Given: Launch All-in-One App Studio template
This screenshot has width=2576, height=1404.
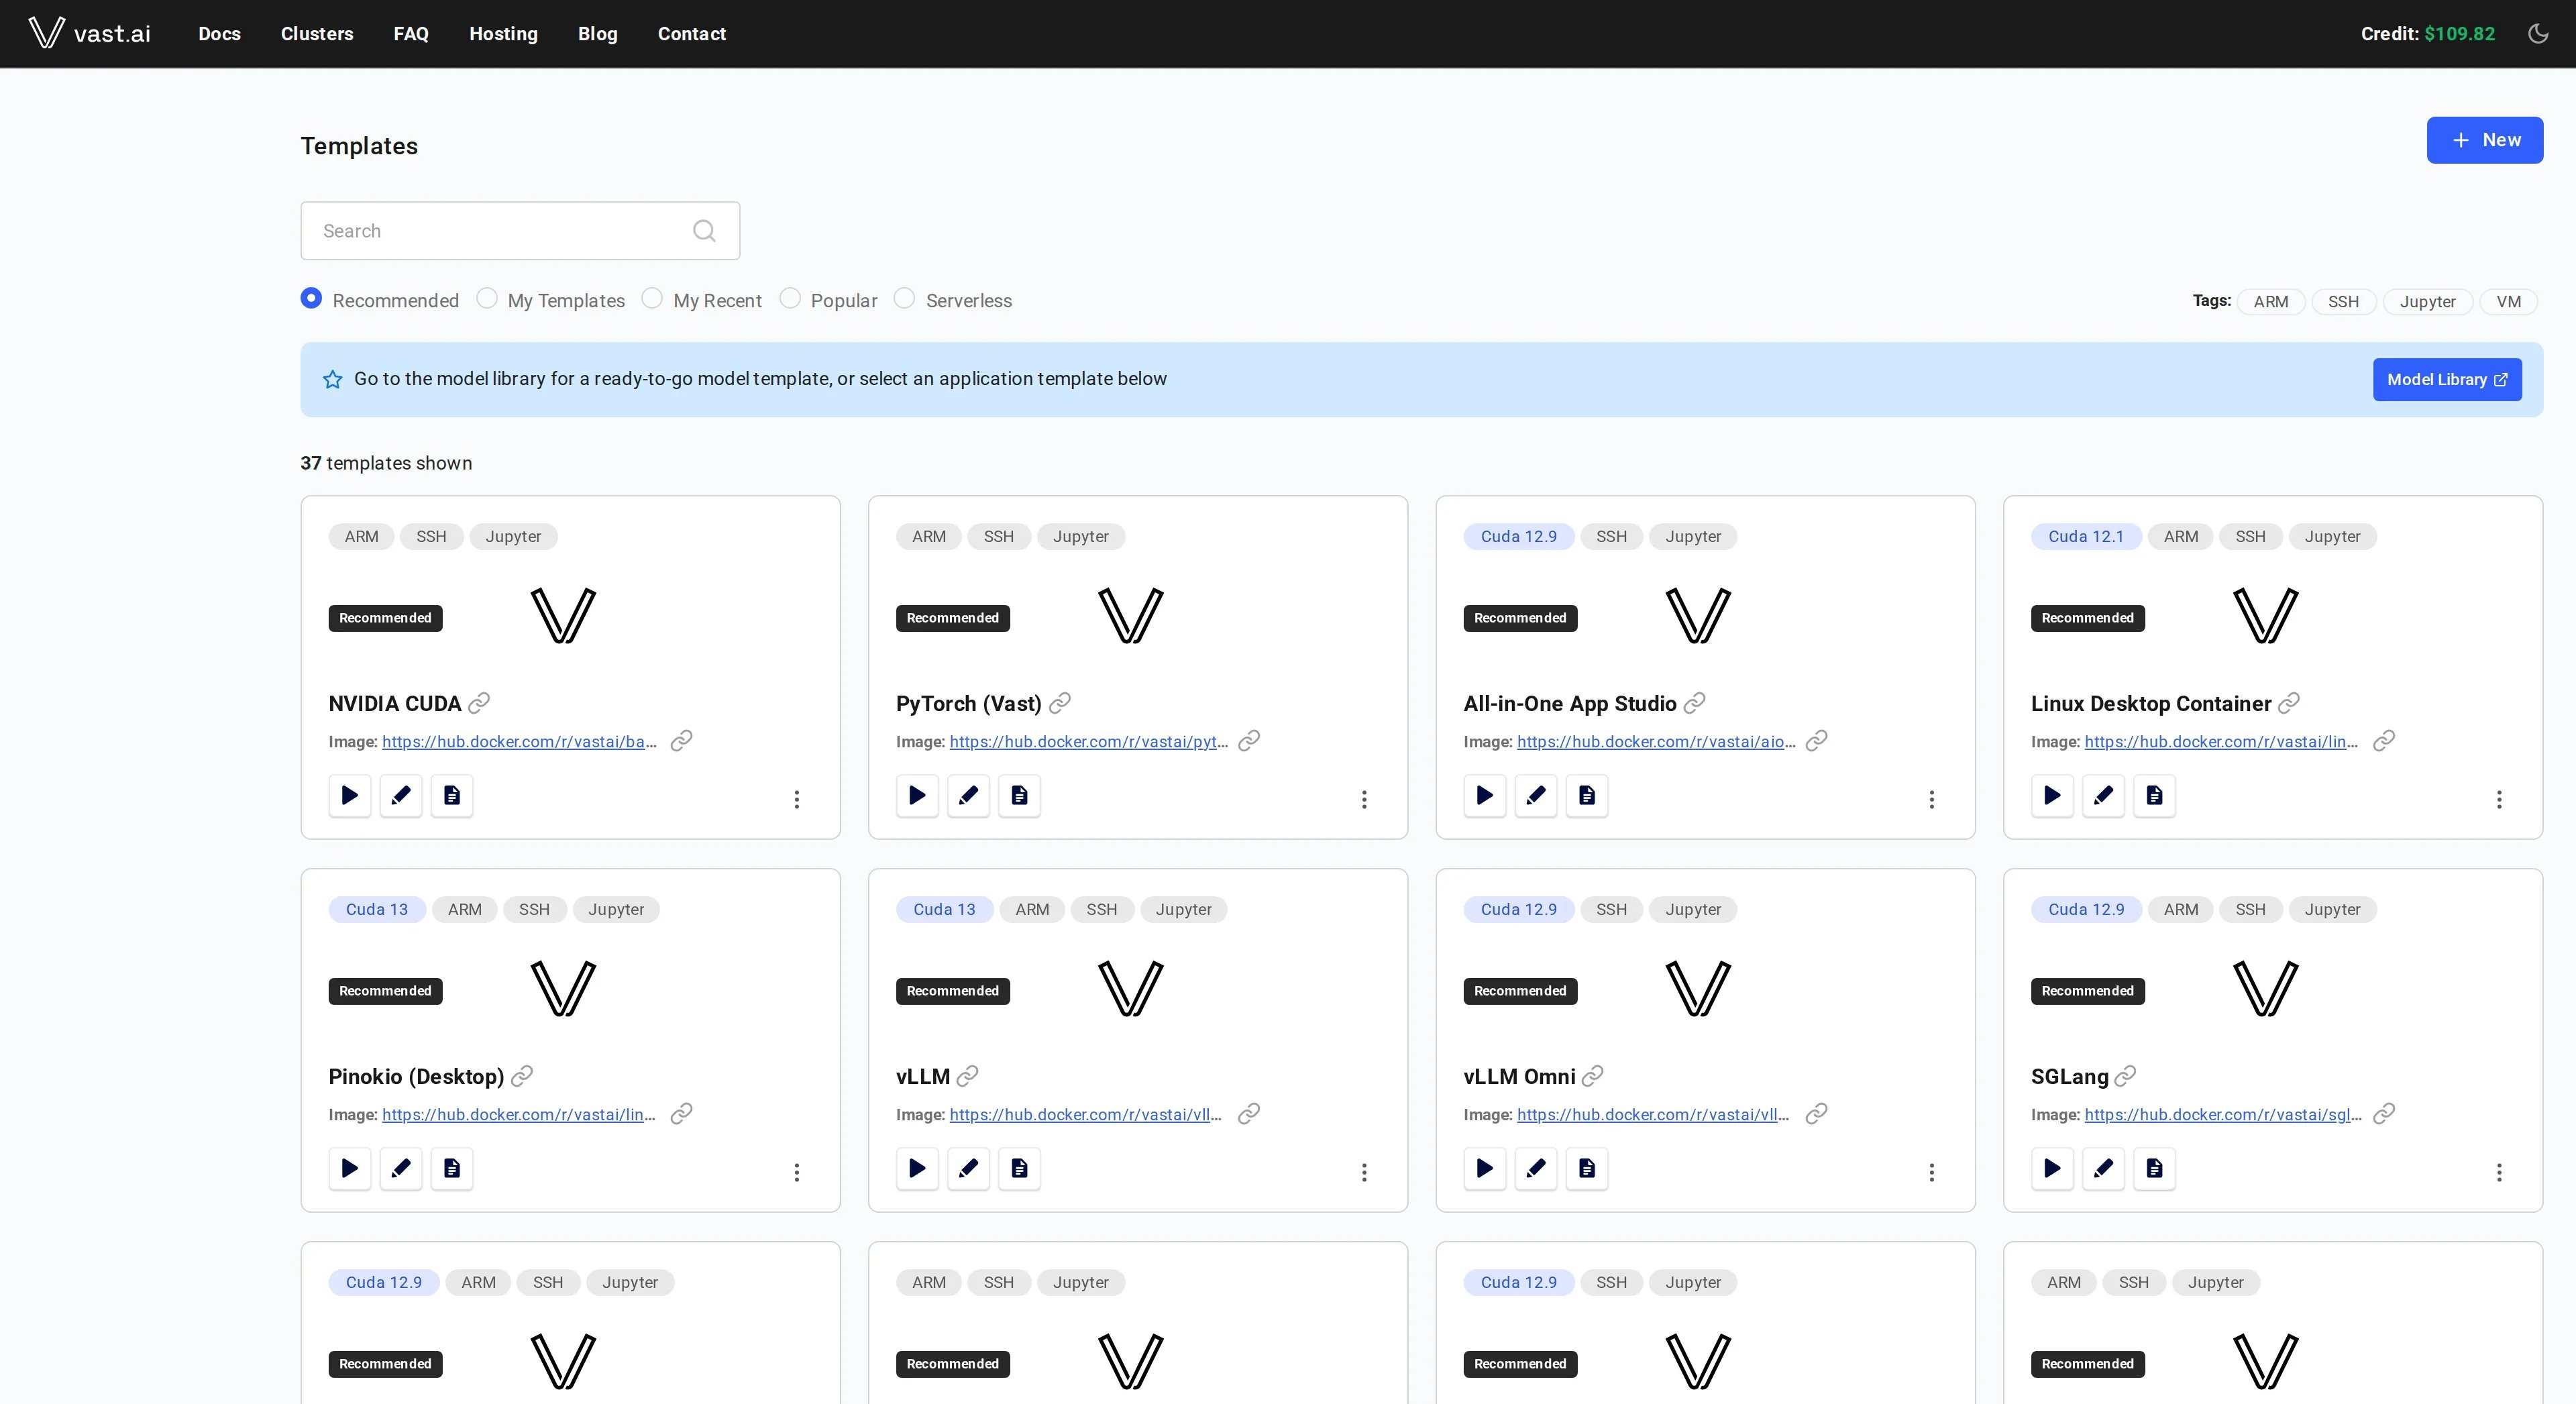Looking at the screenshot, I should [1485, 796].
